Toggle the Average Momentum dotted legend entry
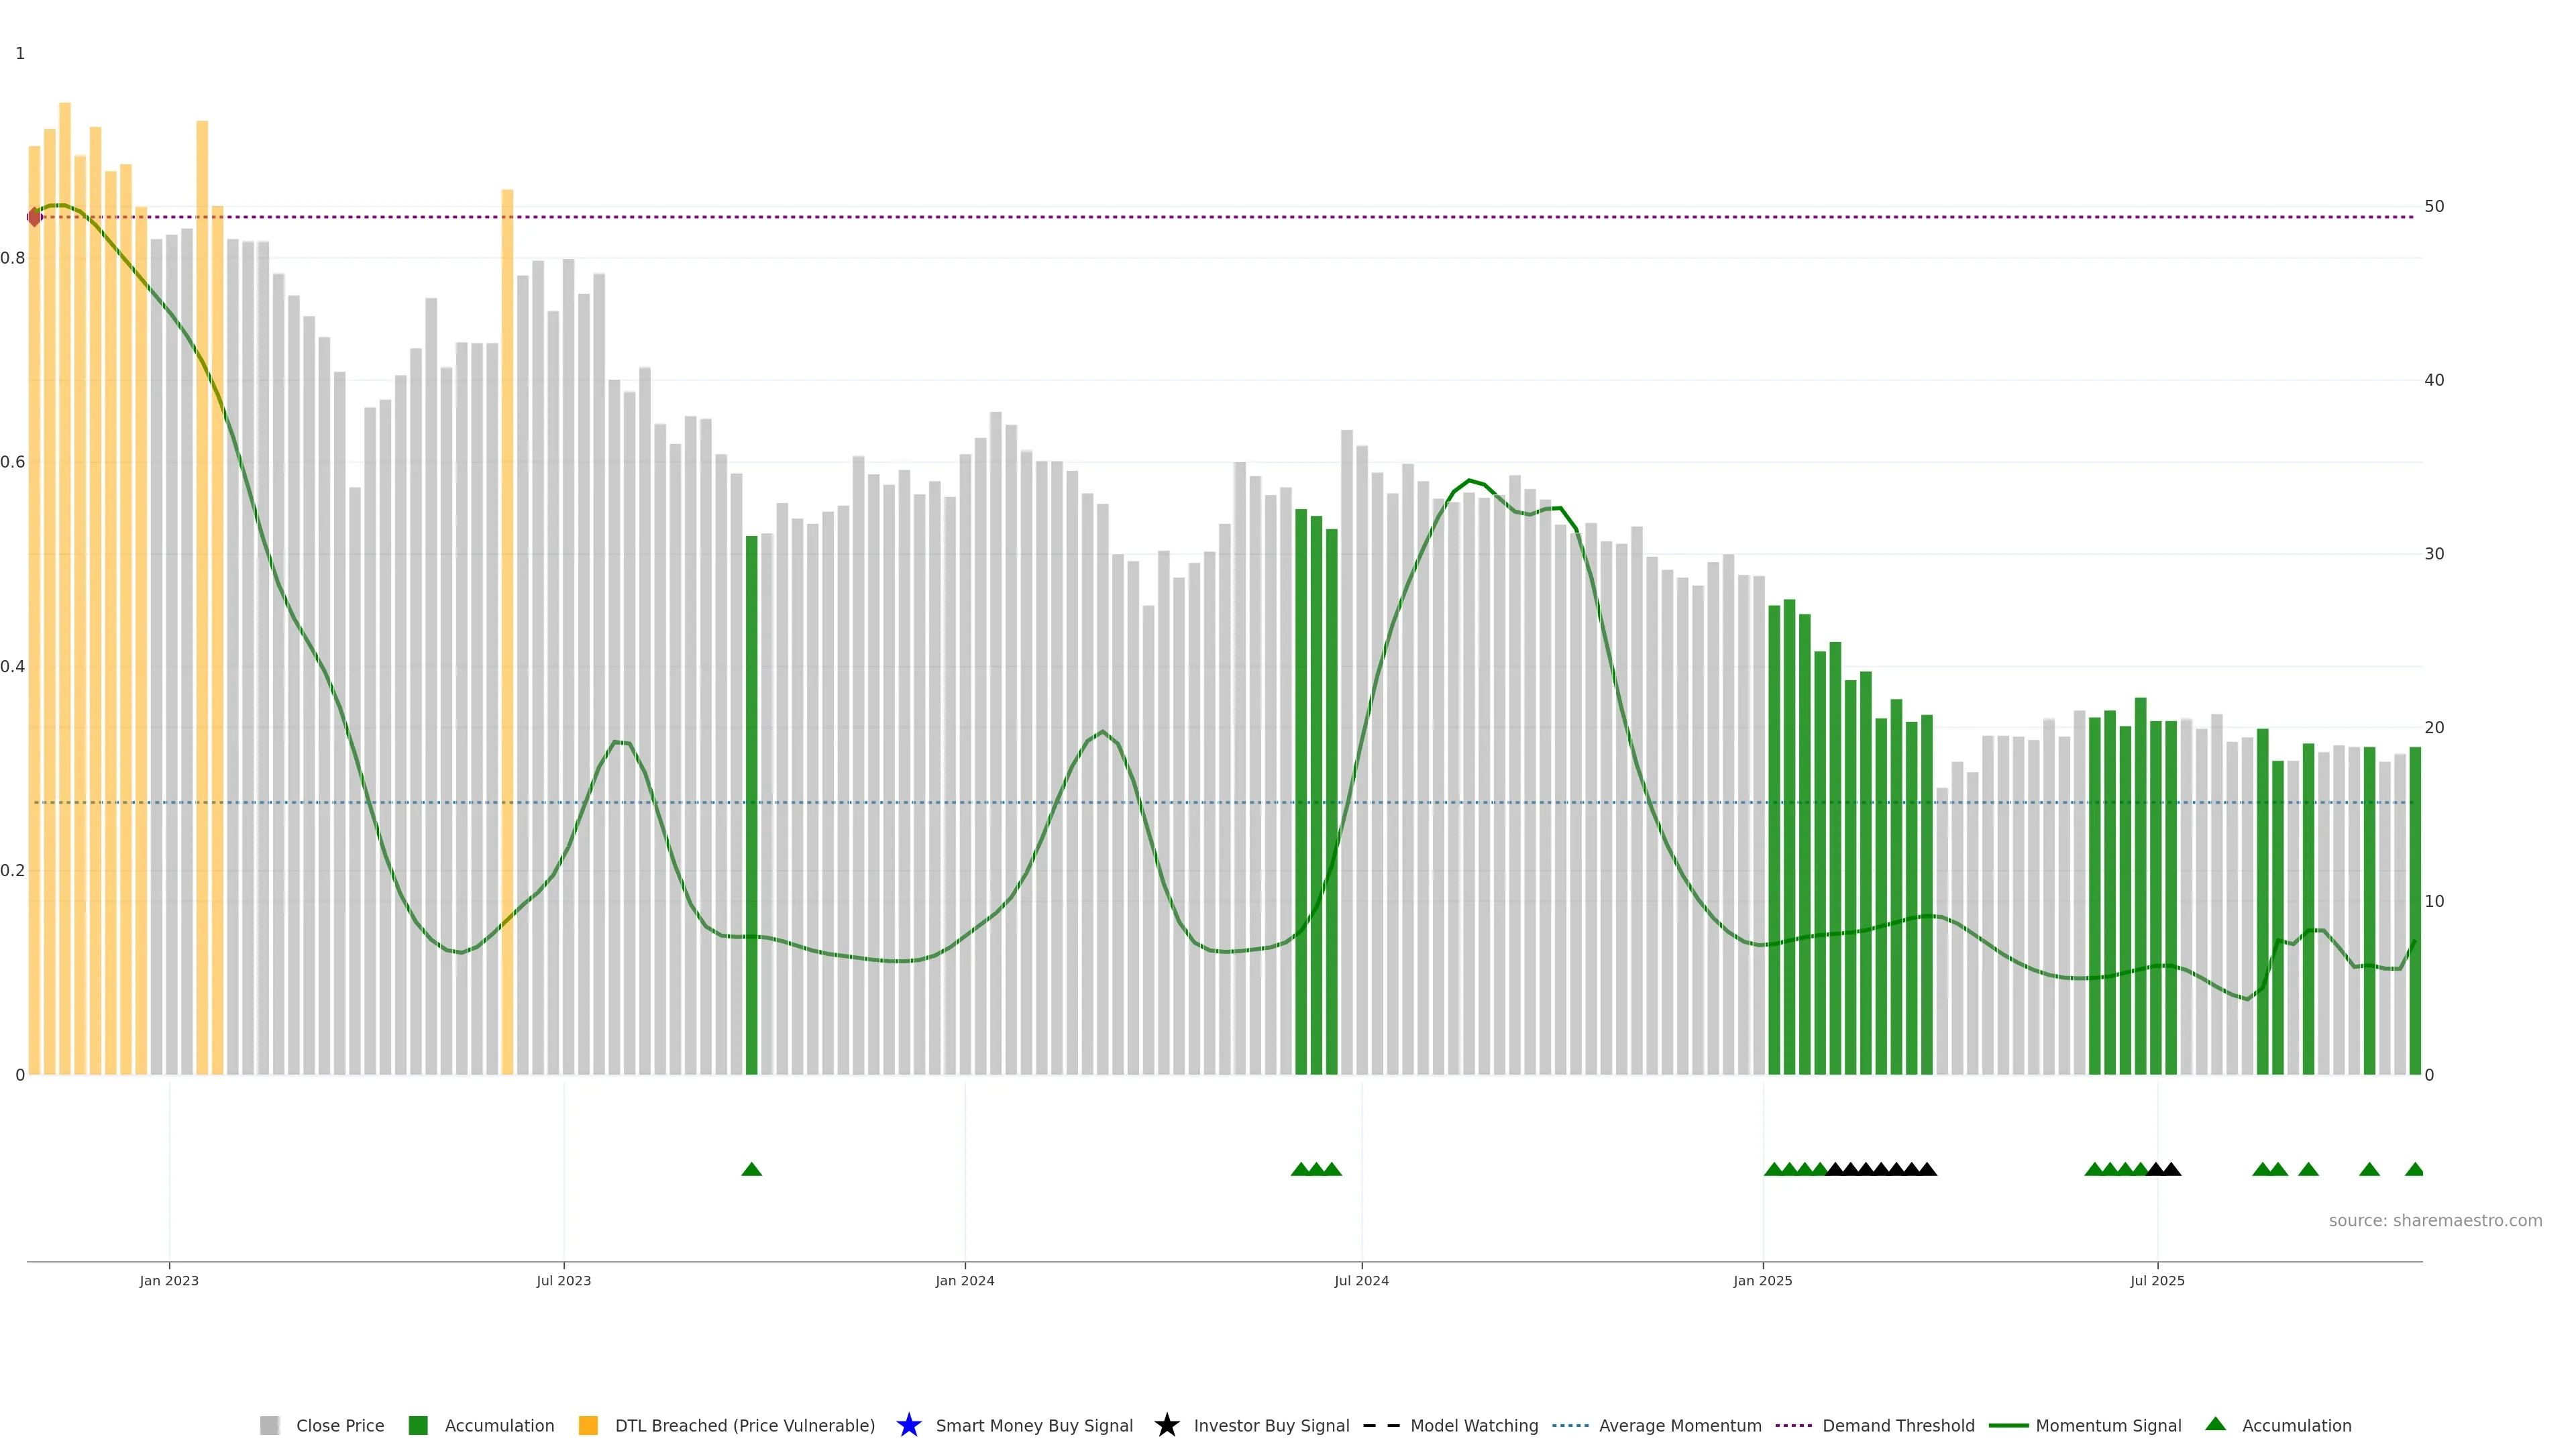Viewport: 2576px width, 1449px height. tap(1570, 1425)
